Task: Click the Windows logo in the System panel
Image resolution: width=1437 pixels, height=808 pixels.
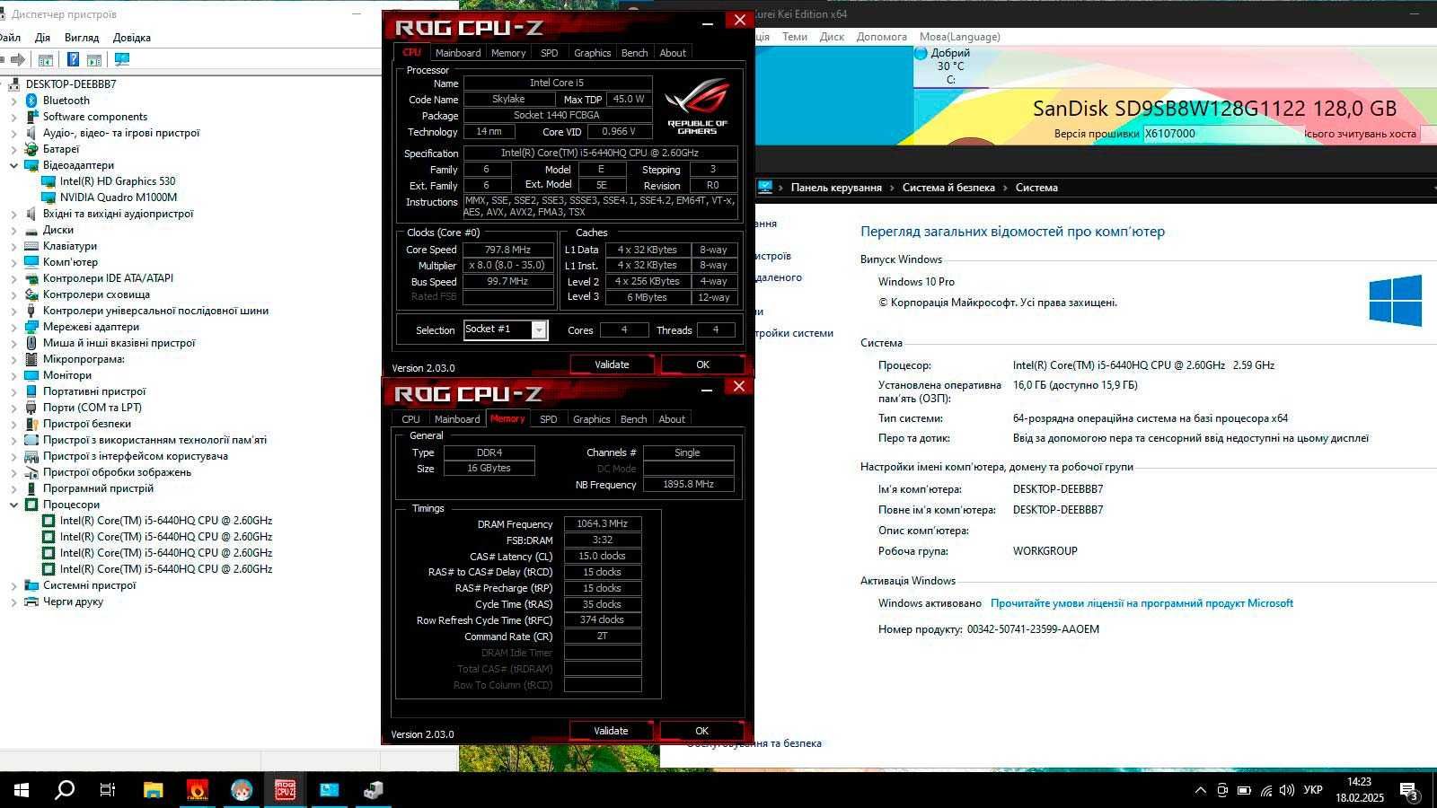Action: (x=1396, y=300)
